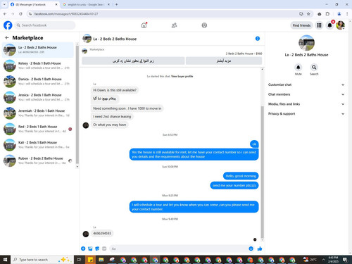Click the right Urdu more options button
Screen dimensions: 352x264
tap(224, 61)
